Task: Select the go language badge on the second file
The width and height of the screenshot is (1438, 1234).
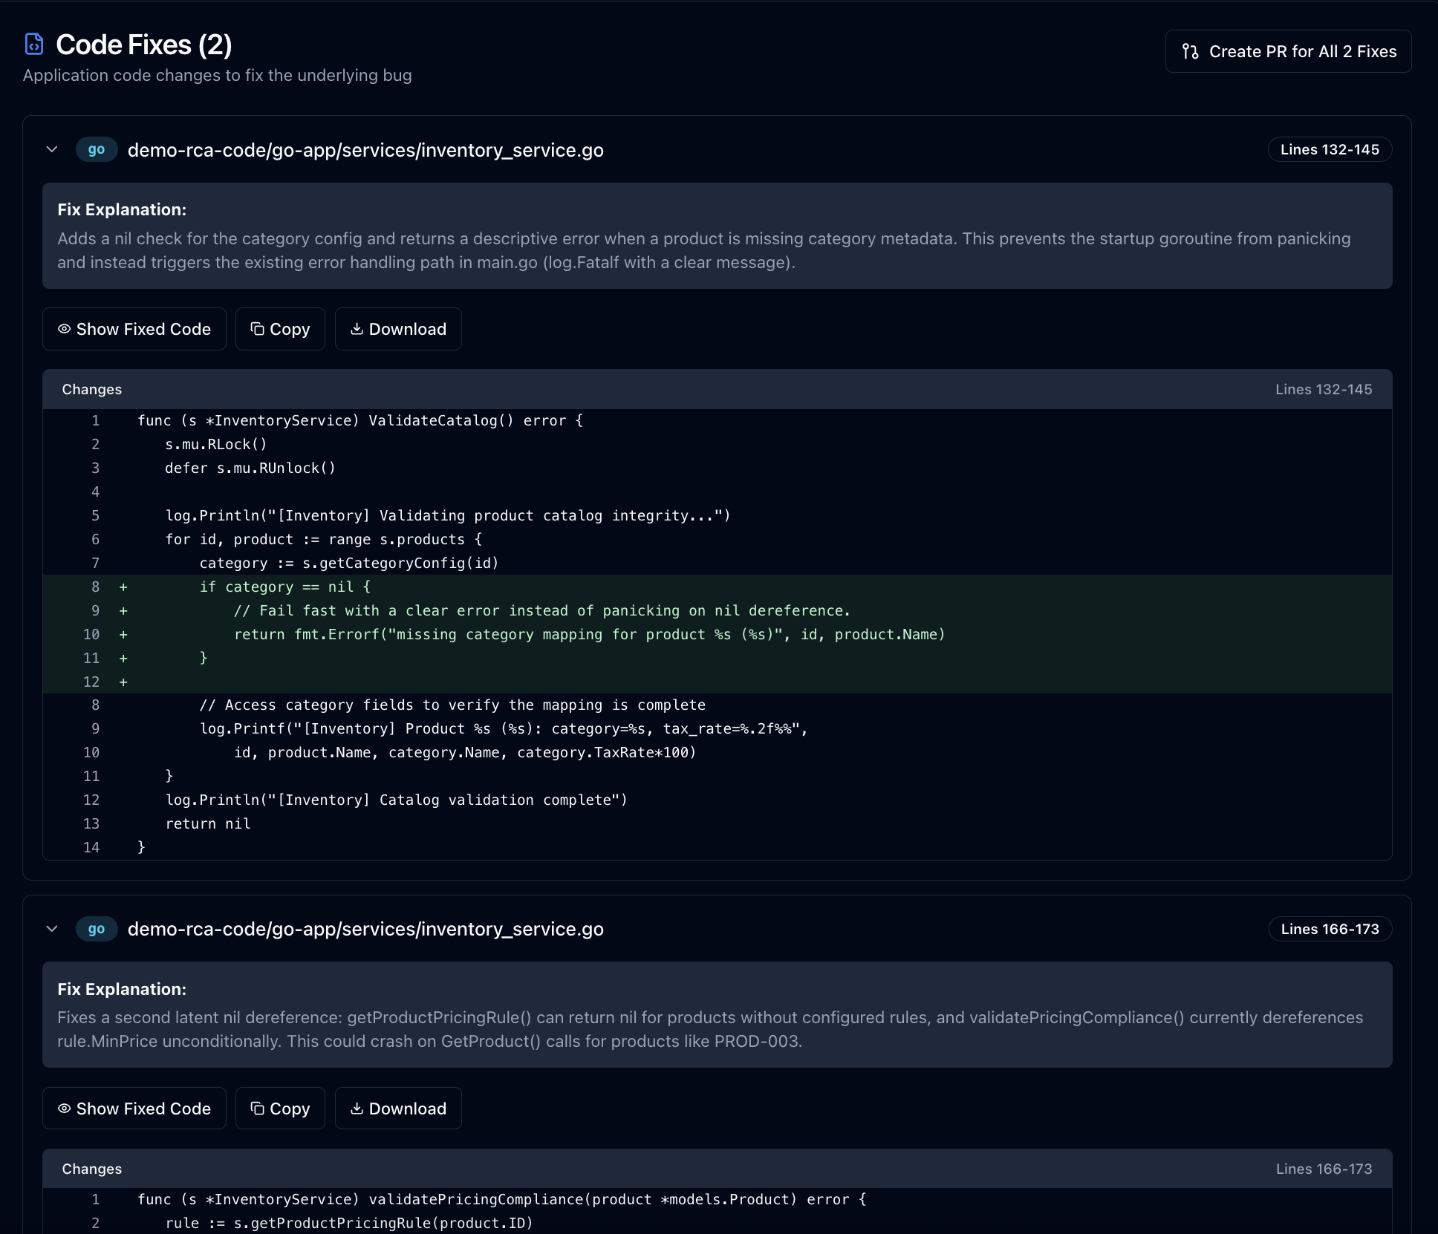Action: coord(97,929)
